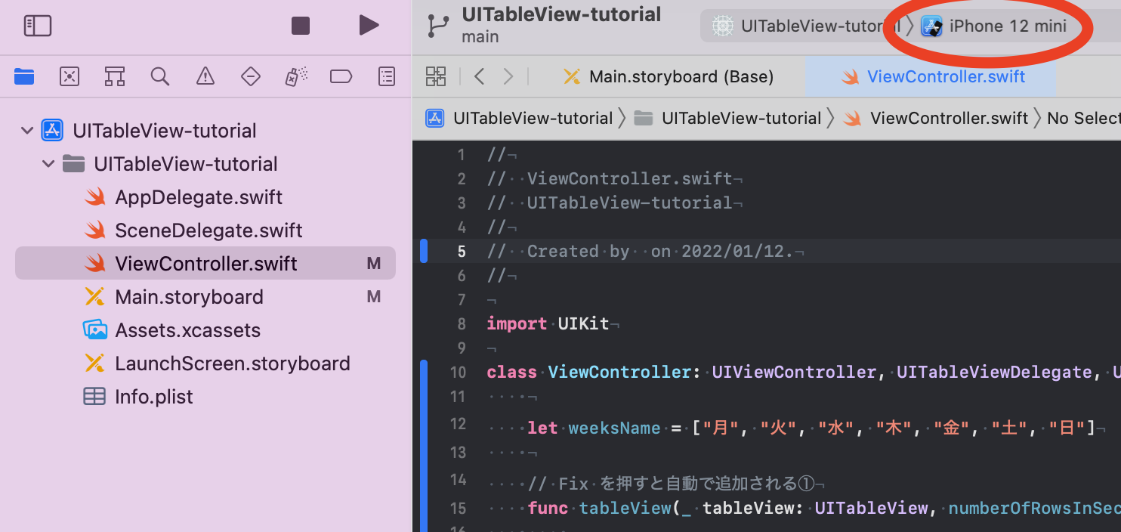Open the No Selection jump bar menu

1084,118
